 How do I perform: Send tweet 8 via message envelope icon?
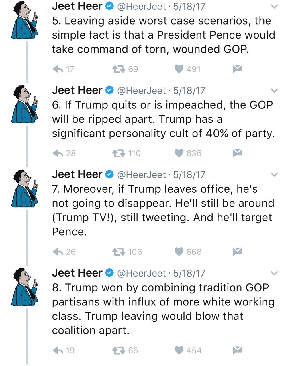238,350
